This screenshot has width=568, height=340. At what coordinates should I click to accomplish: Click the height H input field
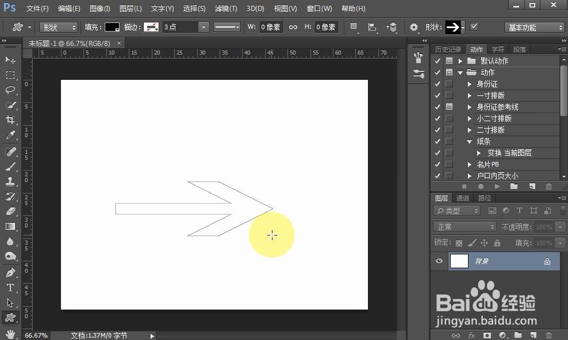(x=326, y=27)
